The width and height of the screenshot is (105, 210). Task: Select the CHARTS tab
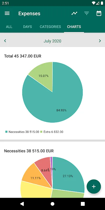click(x=74, y=27)
